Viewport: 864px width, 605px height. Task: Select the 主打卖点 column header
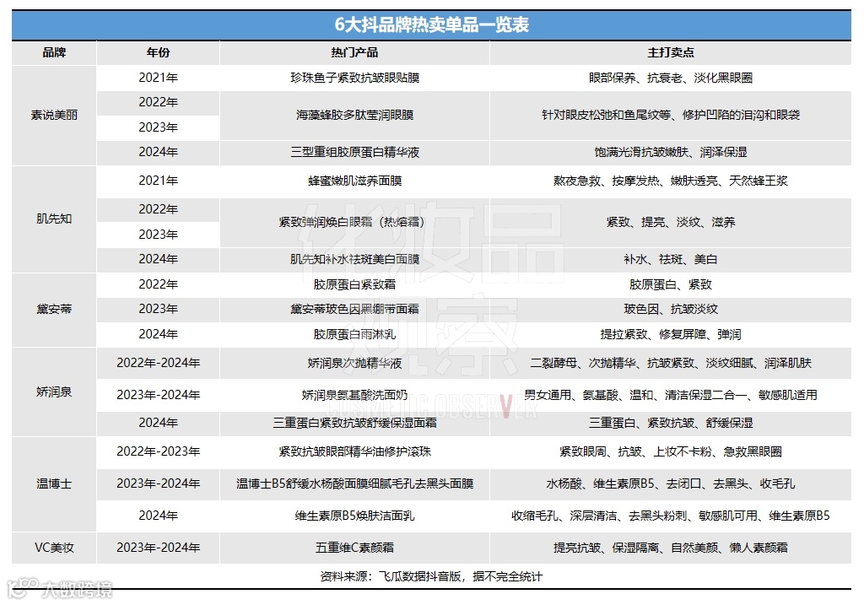click(x=671, y=52)
